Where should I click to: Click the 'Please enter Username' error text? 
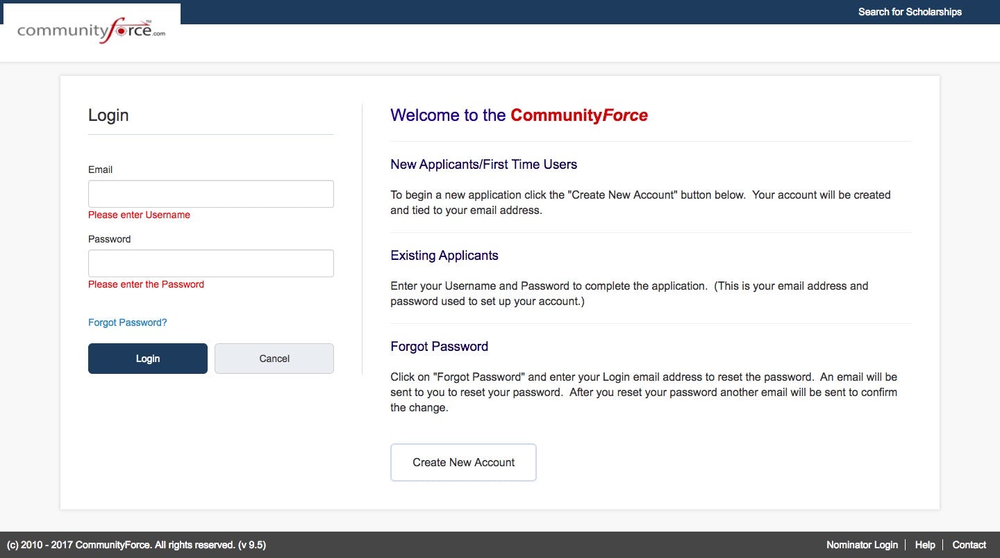tap(139, 215)
